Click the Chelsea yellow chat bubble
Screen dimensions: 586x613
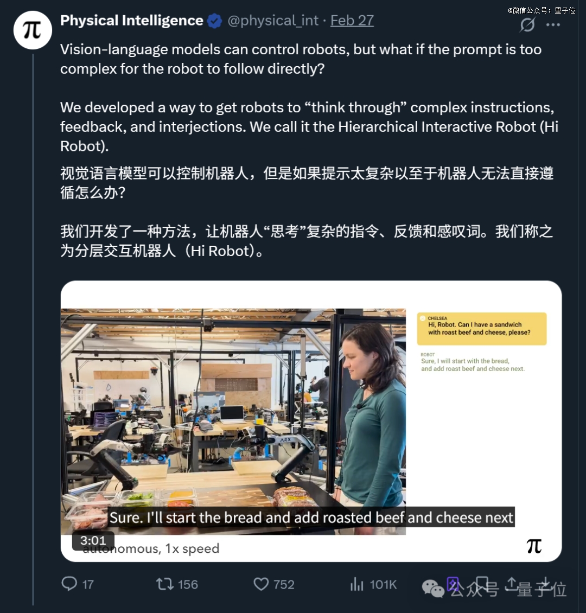482,328
